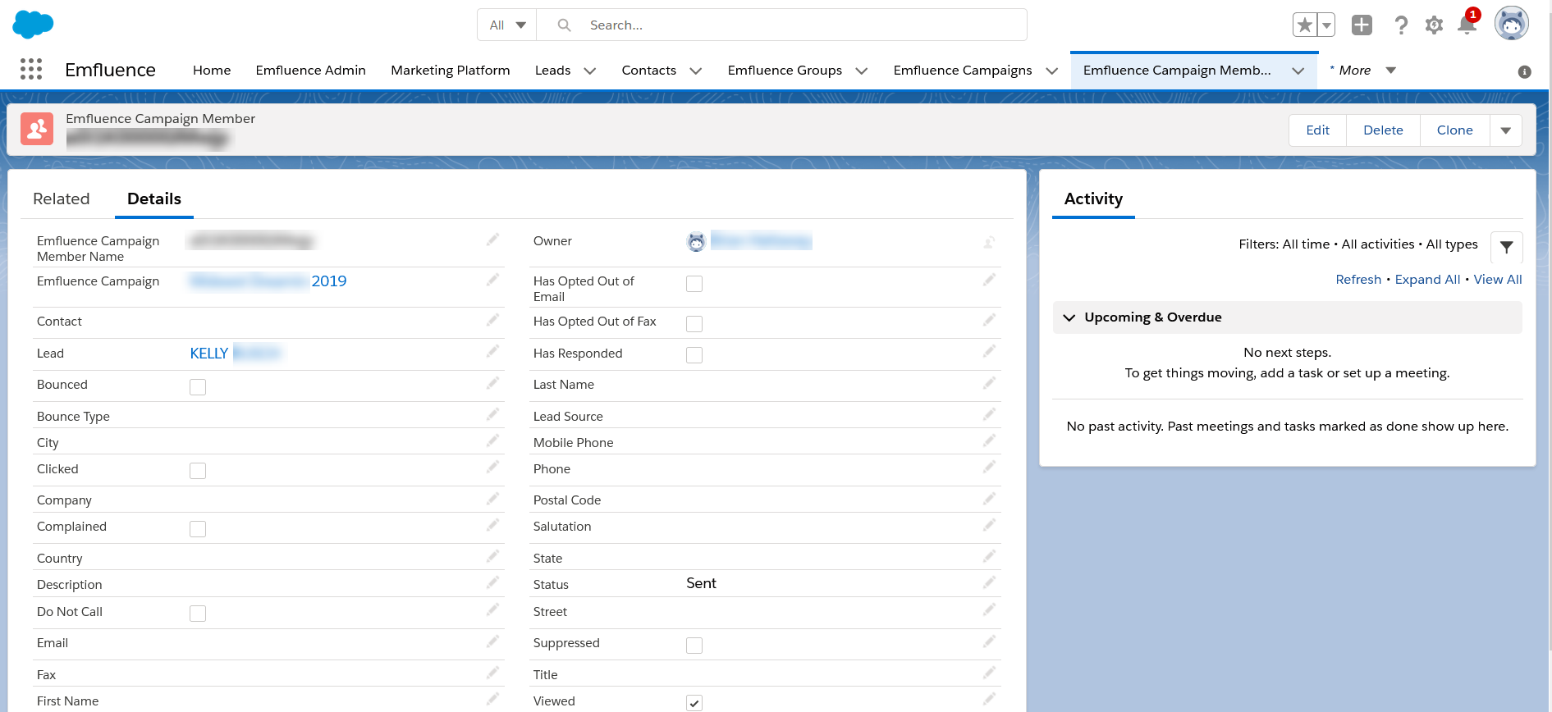Open the All search scope dropdown
This screenshot has height=712, width=1552.
(x=507, y=25)
